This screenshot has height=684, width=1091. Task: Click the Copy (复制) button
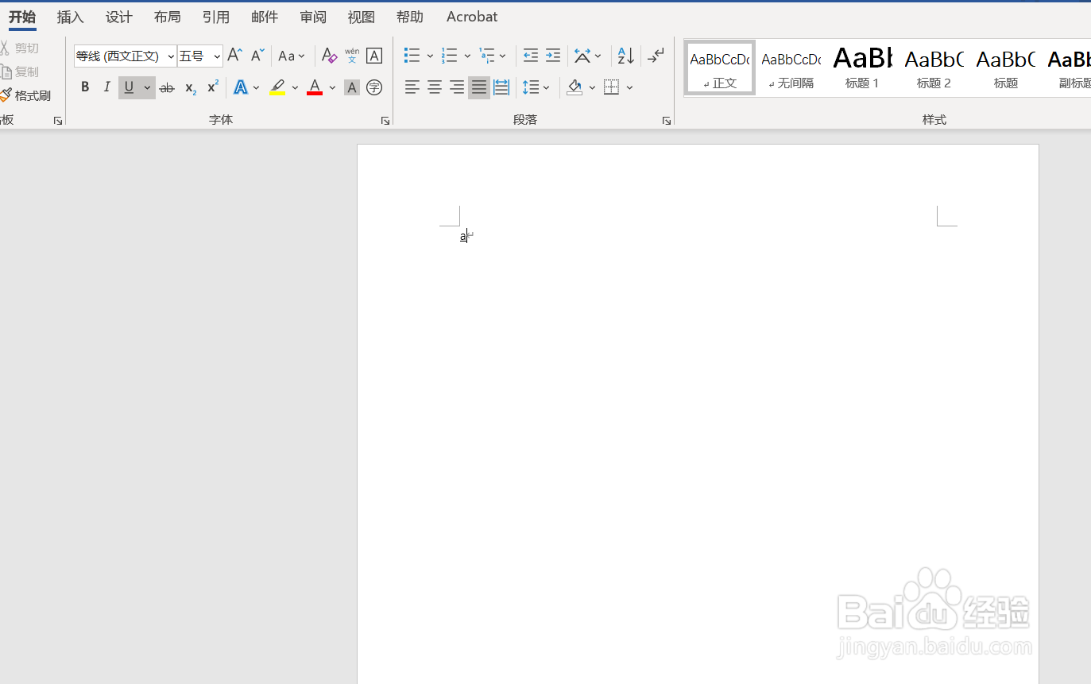(19, 71)
